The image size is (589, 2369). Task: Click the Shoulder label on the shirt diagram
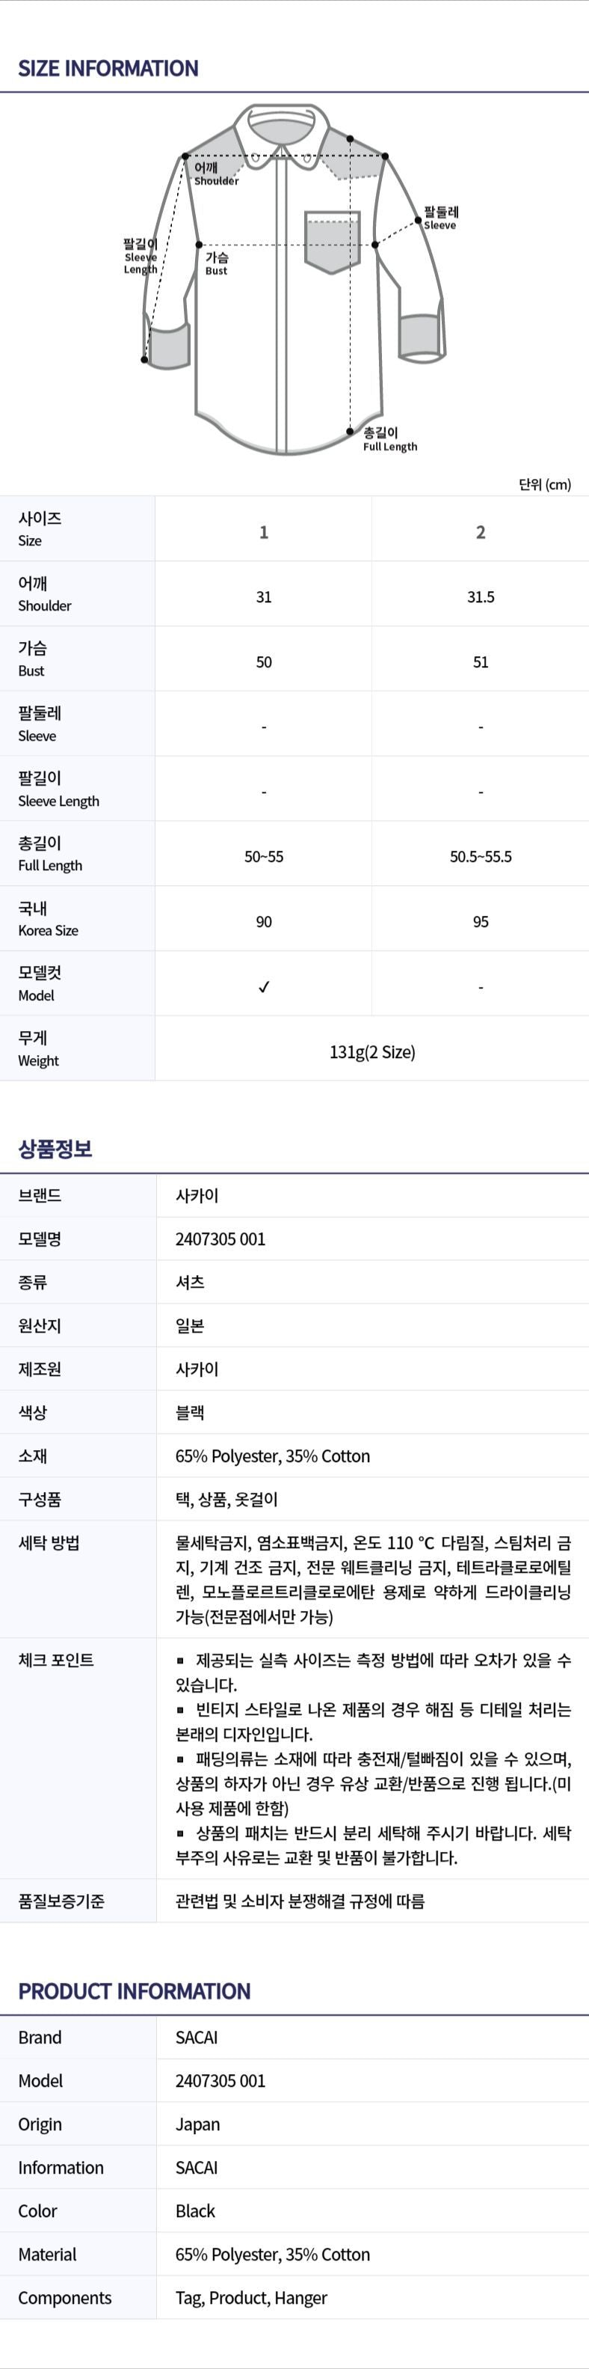coord(215,174)
